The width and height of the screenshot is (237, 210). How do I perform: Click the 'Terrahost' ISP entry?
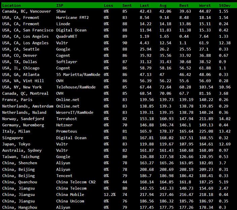(67, 119)
